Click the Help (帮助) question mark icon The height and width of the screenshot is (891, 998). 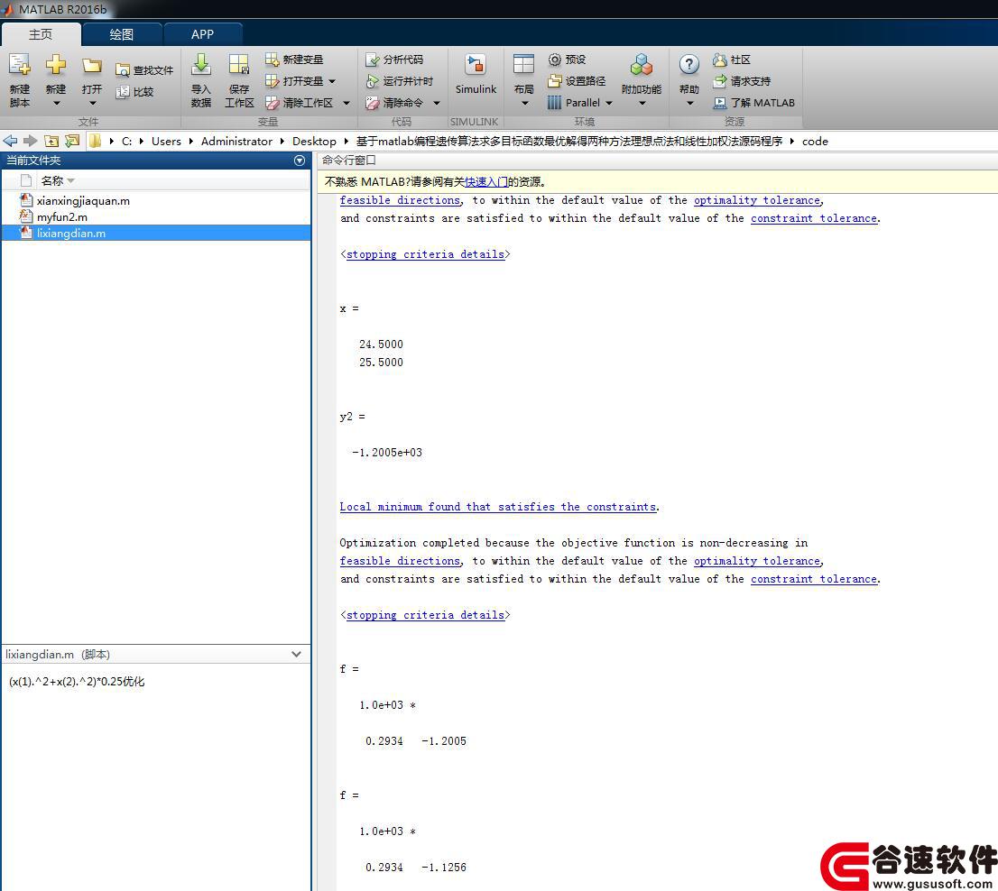coord(688,65)
